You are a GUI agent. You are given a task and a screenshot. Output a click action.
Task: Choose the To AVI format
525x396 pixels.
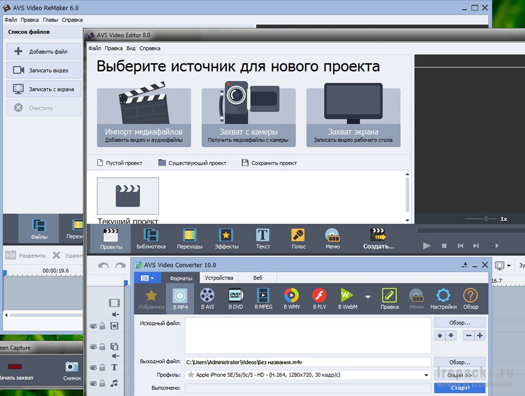(207, 299)
